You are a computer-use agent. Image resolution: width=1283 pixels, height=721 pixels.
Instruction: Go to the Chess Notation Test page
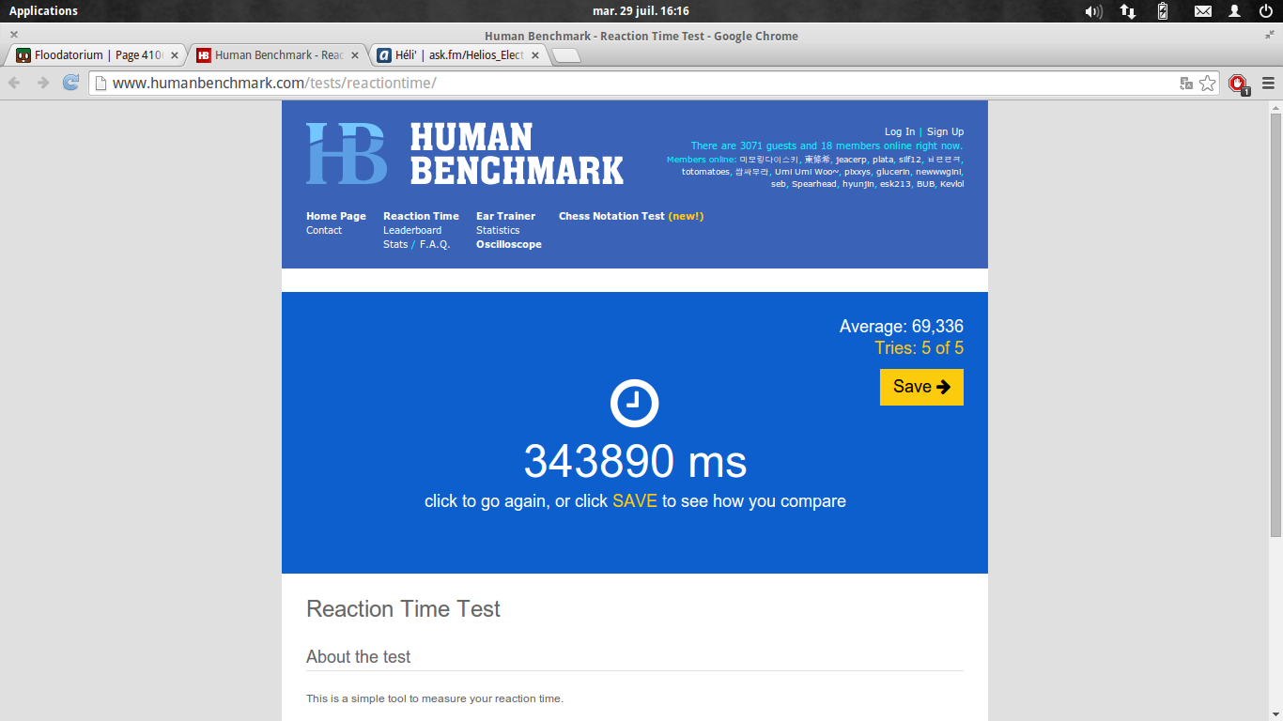point(611,216)
